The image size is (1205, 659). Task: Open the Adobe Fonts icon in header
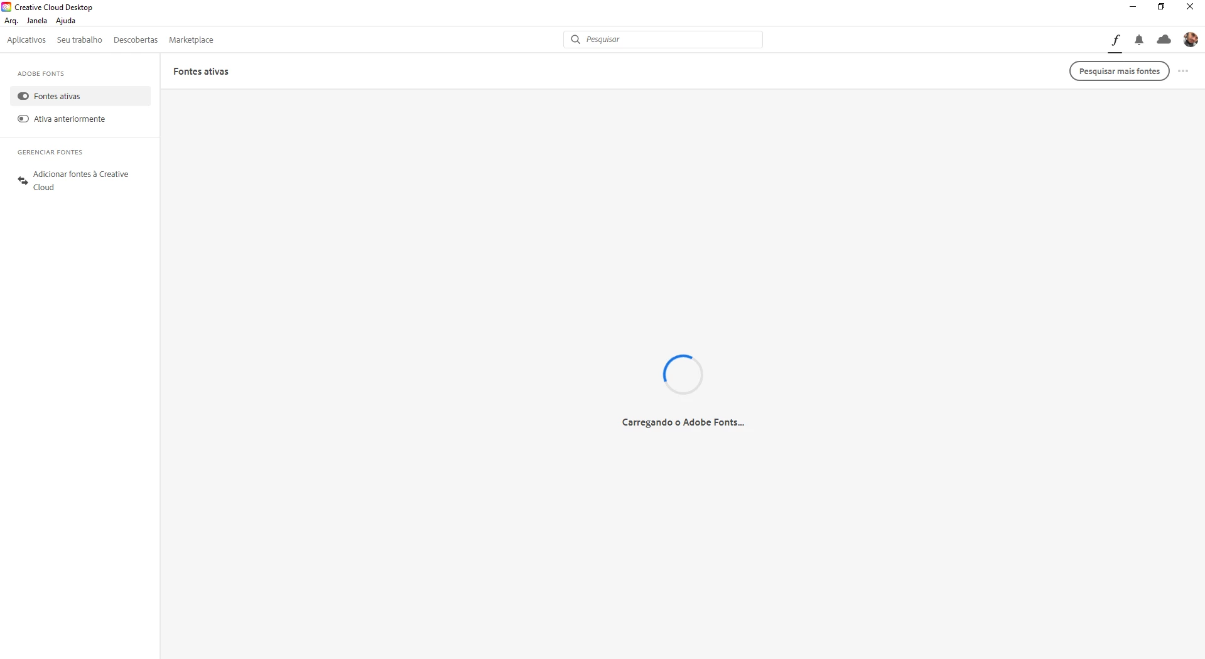pyautogui.click(x=1115, y=40)
